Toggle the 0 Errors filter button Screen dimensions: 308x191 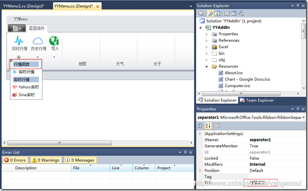pyautogui.click(x=15, y=160)
